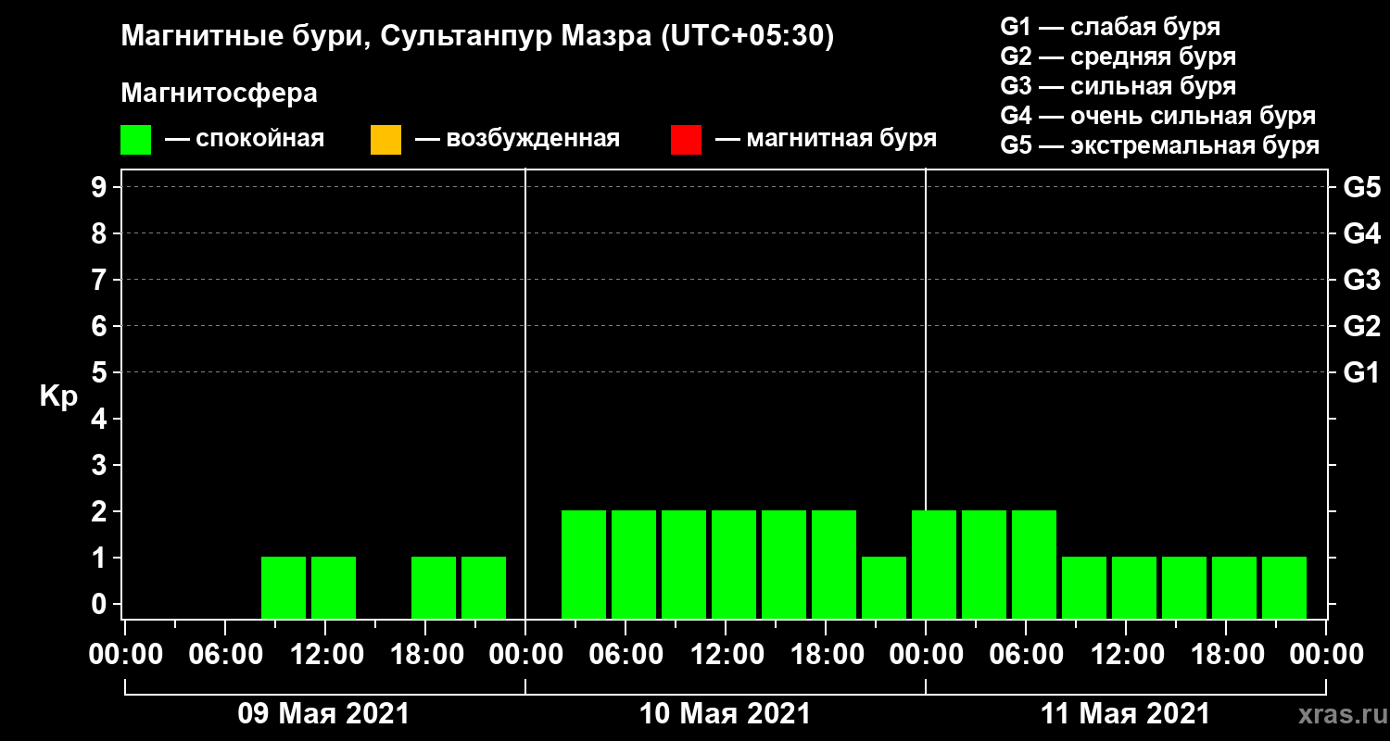Click the last green bar on 11 Мая
The height and width of the screenshot is (741, 1390).
pos(1284,588)
